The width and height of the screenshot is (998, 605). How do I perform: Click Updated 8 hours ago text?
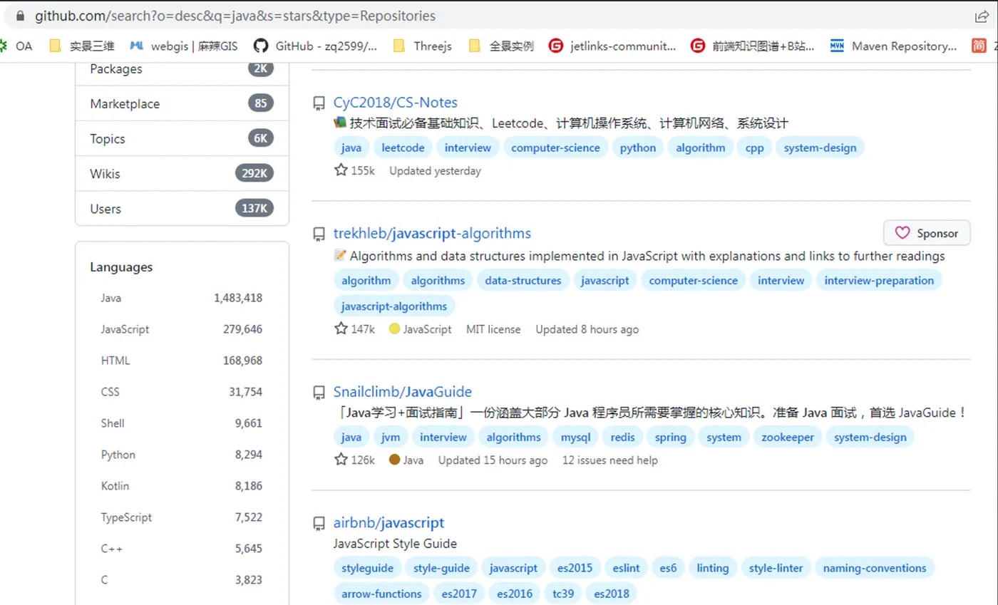click(x=587, y=329)
